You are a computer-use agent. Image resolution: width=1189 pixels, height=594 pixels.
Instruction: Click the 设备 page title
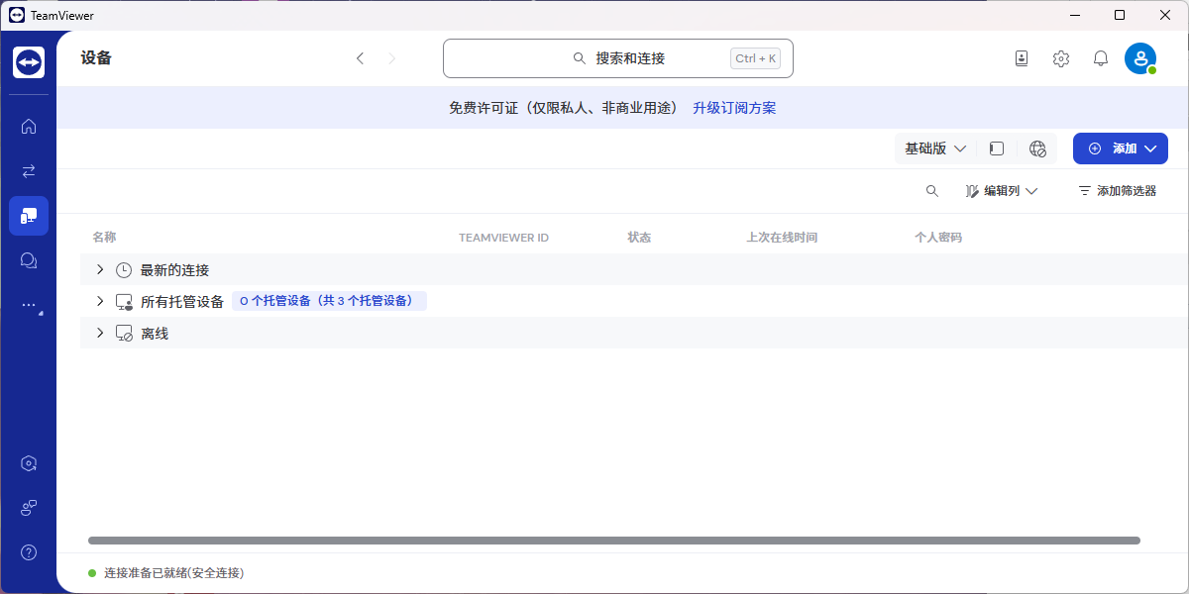point(96,58)
